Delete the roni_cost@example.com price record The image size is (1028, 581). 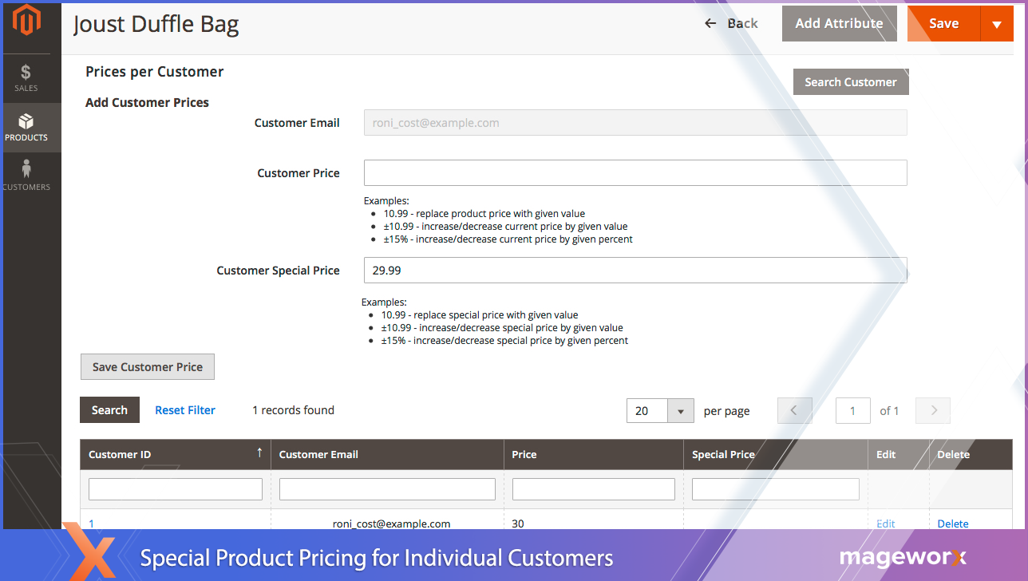[x=952, y=524]
